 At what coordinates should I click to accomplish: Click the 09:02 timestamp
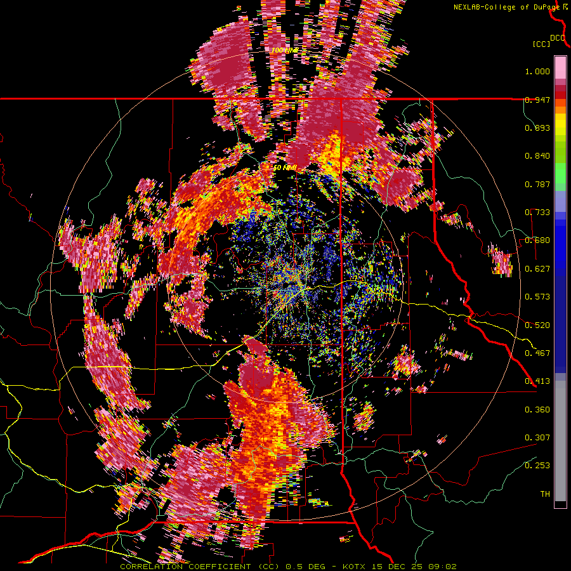442,567
